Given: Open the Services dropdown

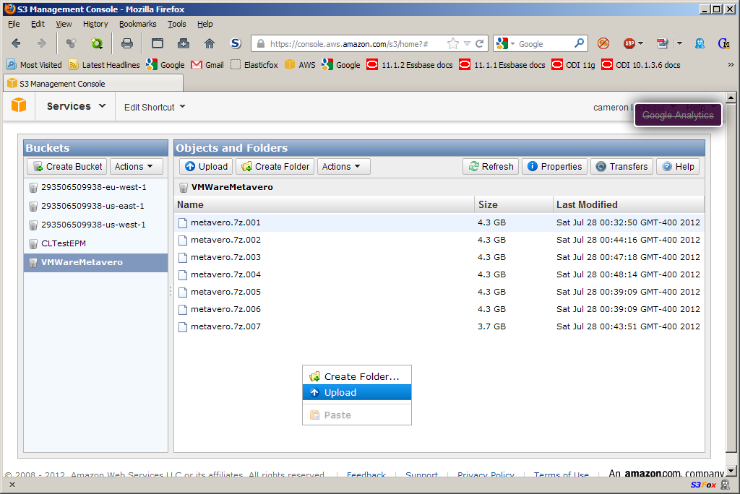Looking at the screenshot, I should [x=76, y=106].
